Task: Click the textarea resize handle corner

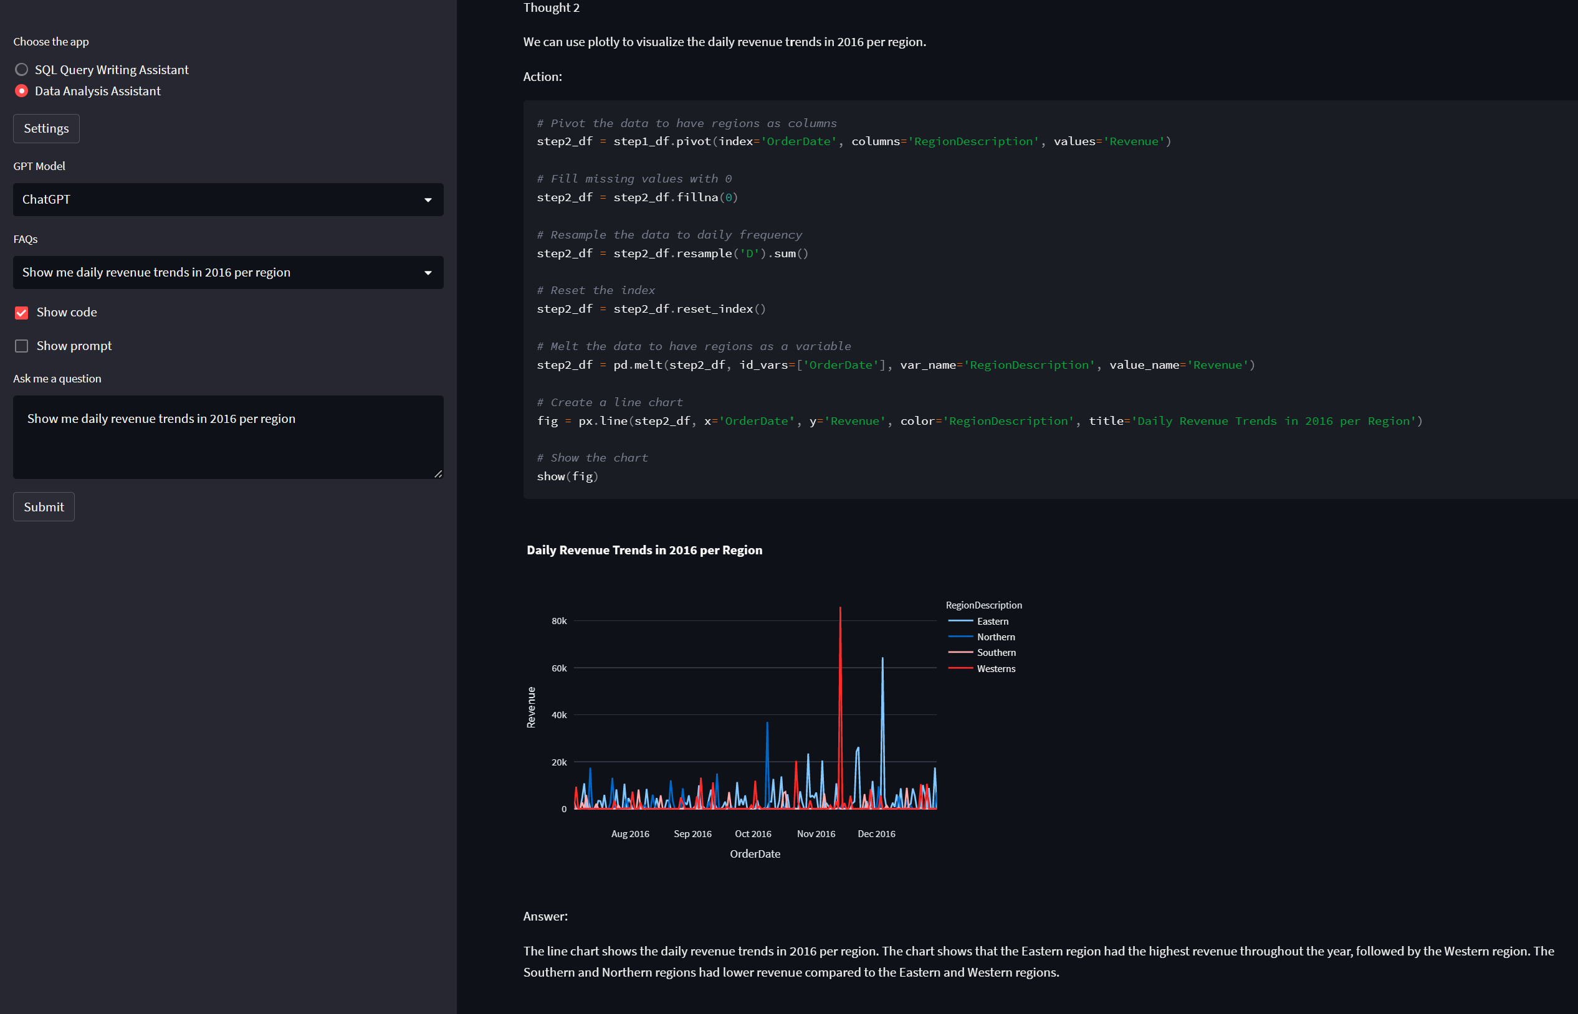Action: [x=438, y=474]
